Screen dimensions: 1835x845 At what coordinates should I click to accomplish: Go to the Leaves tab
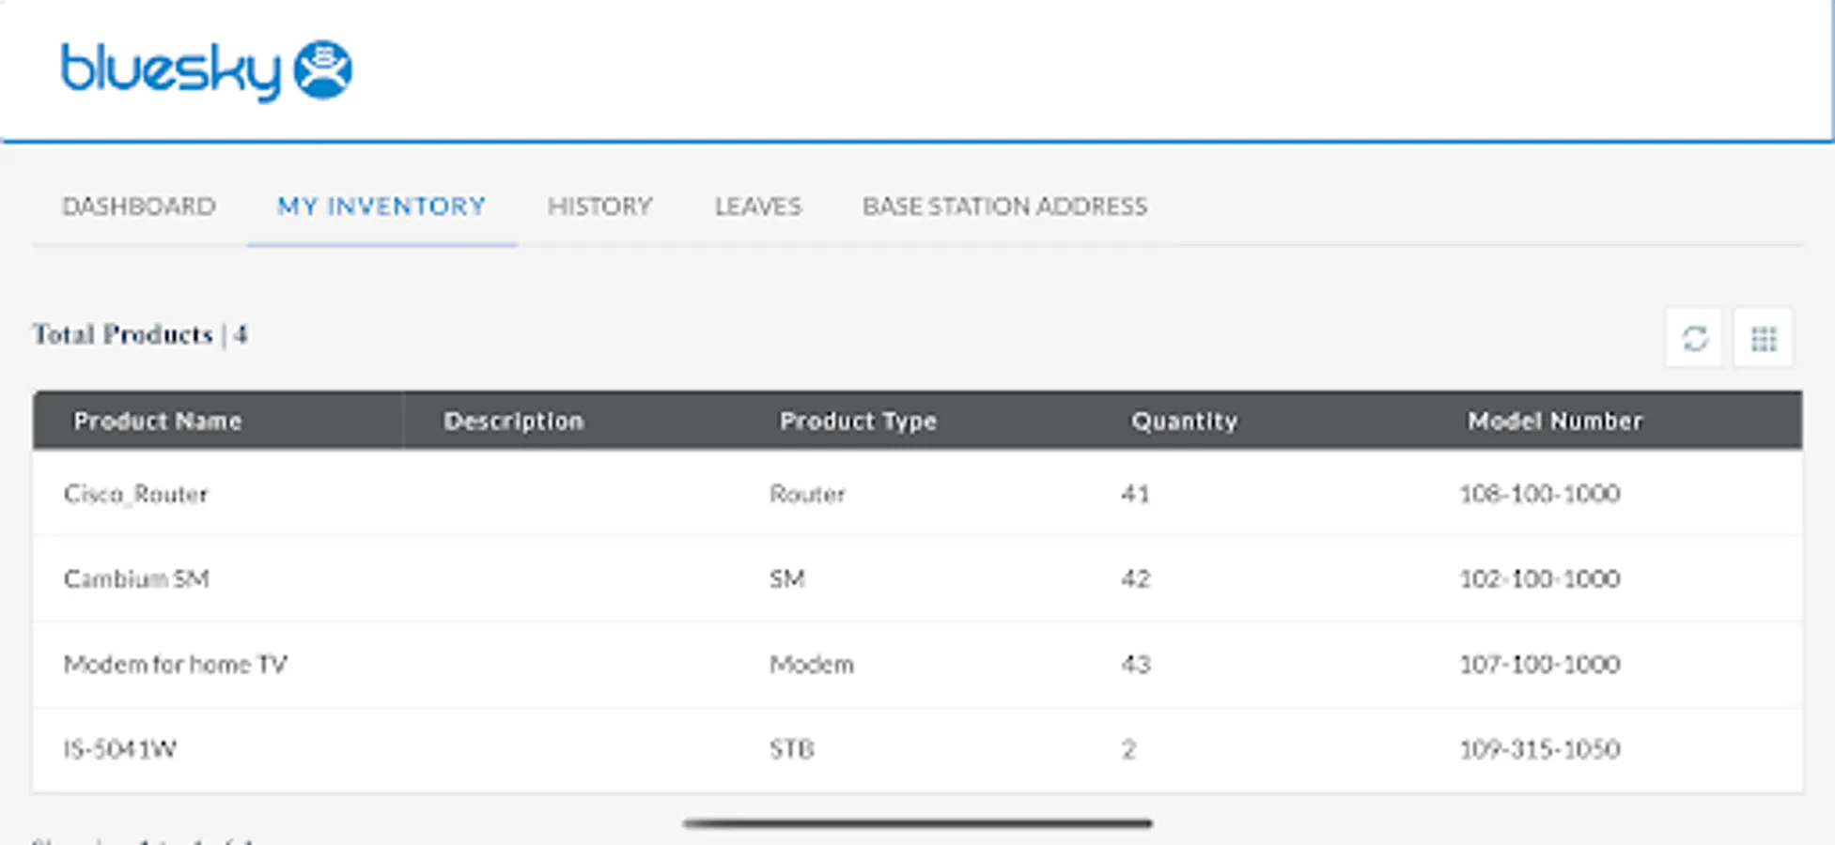pos(758,207)
